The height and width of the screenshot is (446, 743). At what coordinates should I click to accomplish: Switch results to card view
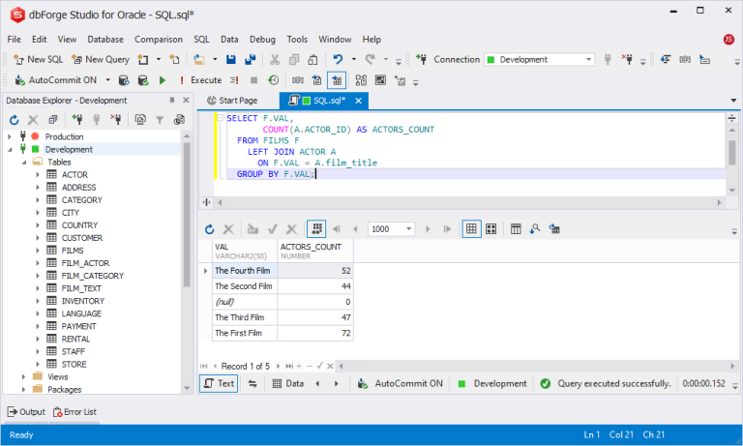point(491,229)
